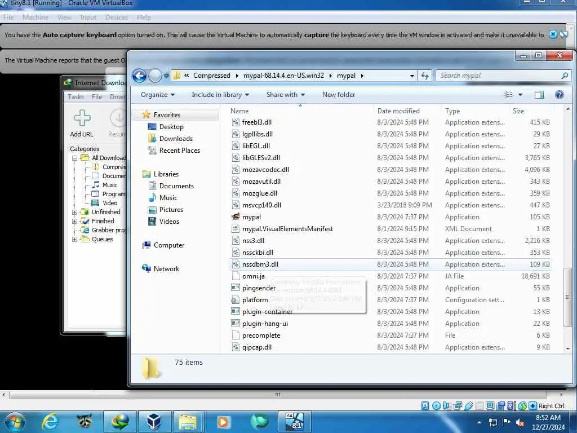
Task: Click the mypal-68.14.4.en-US.win32 breadcrumb
Action: [x=284, y=76]
